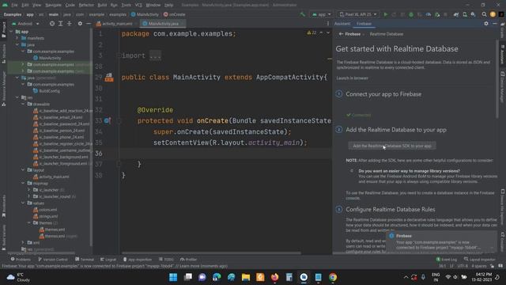Switch to activity_main.xml editor tab

(x=115, y=24)
